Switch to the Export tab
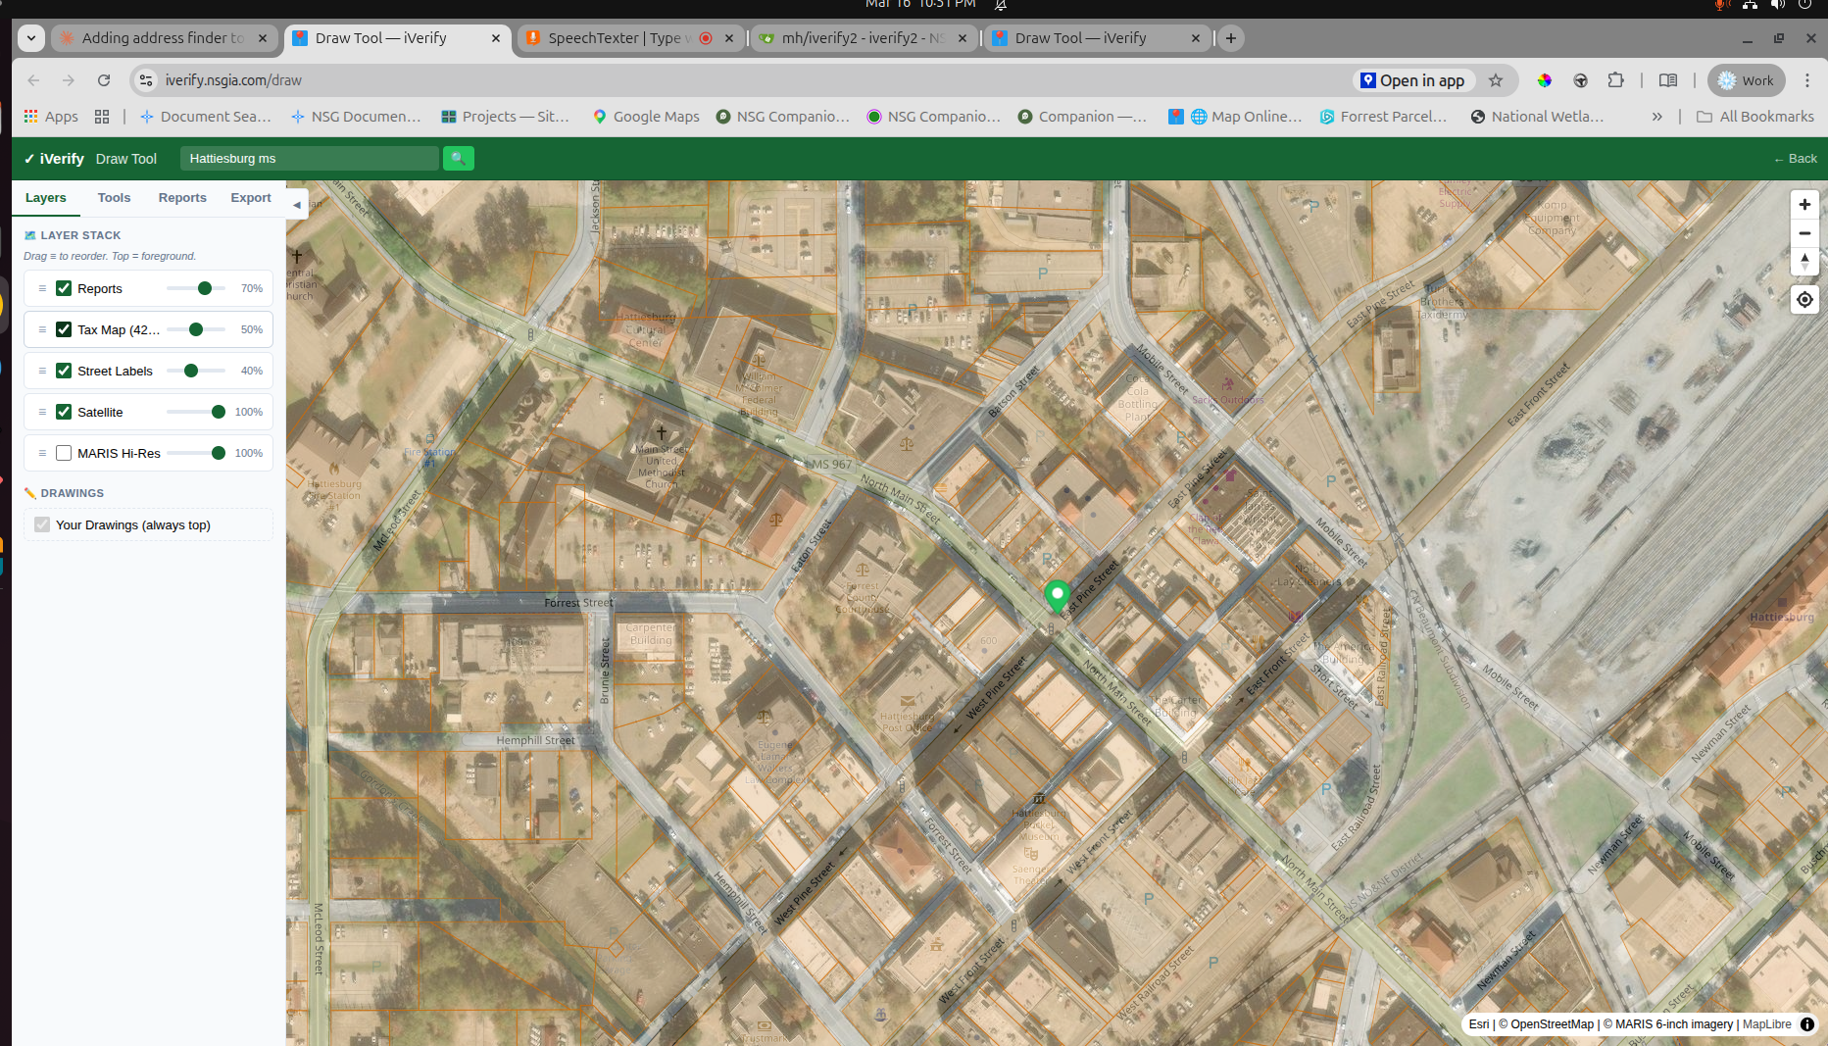This screenshot has width=1828, height=1046. tap(250, 197)
